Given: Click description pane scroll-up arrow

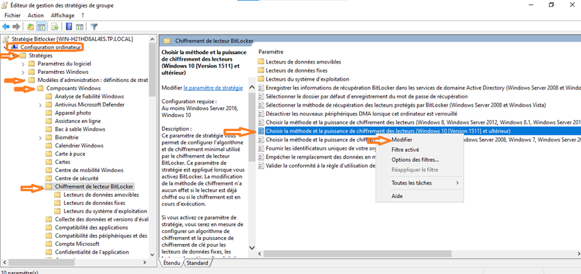Looking at the screenshot, I should coord(252,87).
